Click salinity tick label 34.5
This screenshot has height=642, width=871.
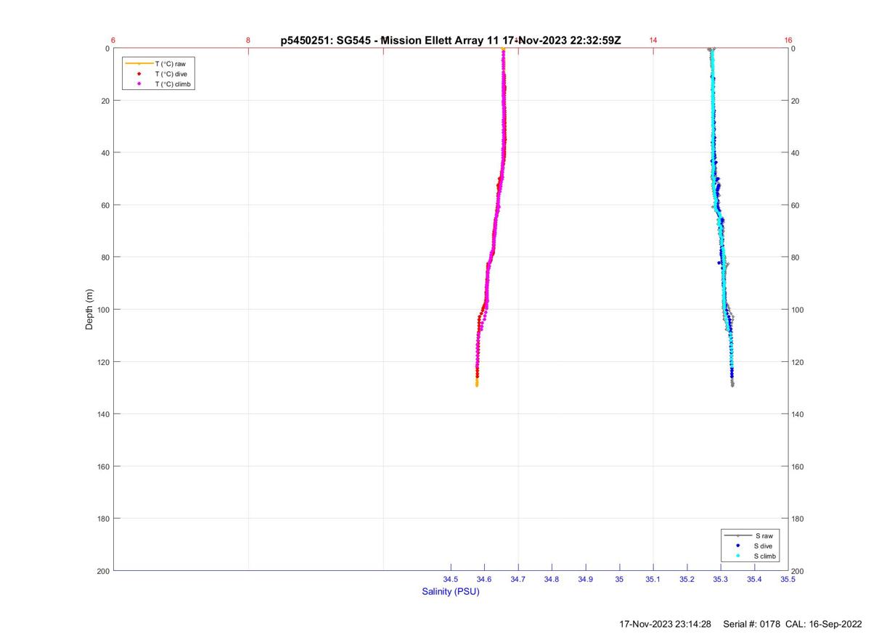point(451,580)
